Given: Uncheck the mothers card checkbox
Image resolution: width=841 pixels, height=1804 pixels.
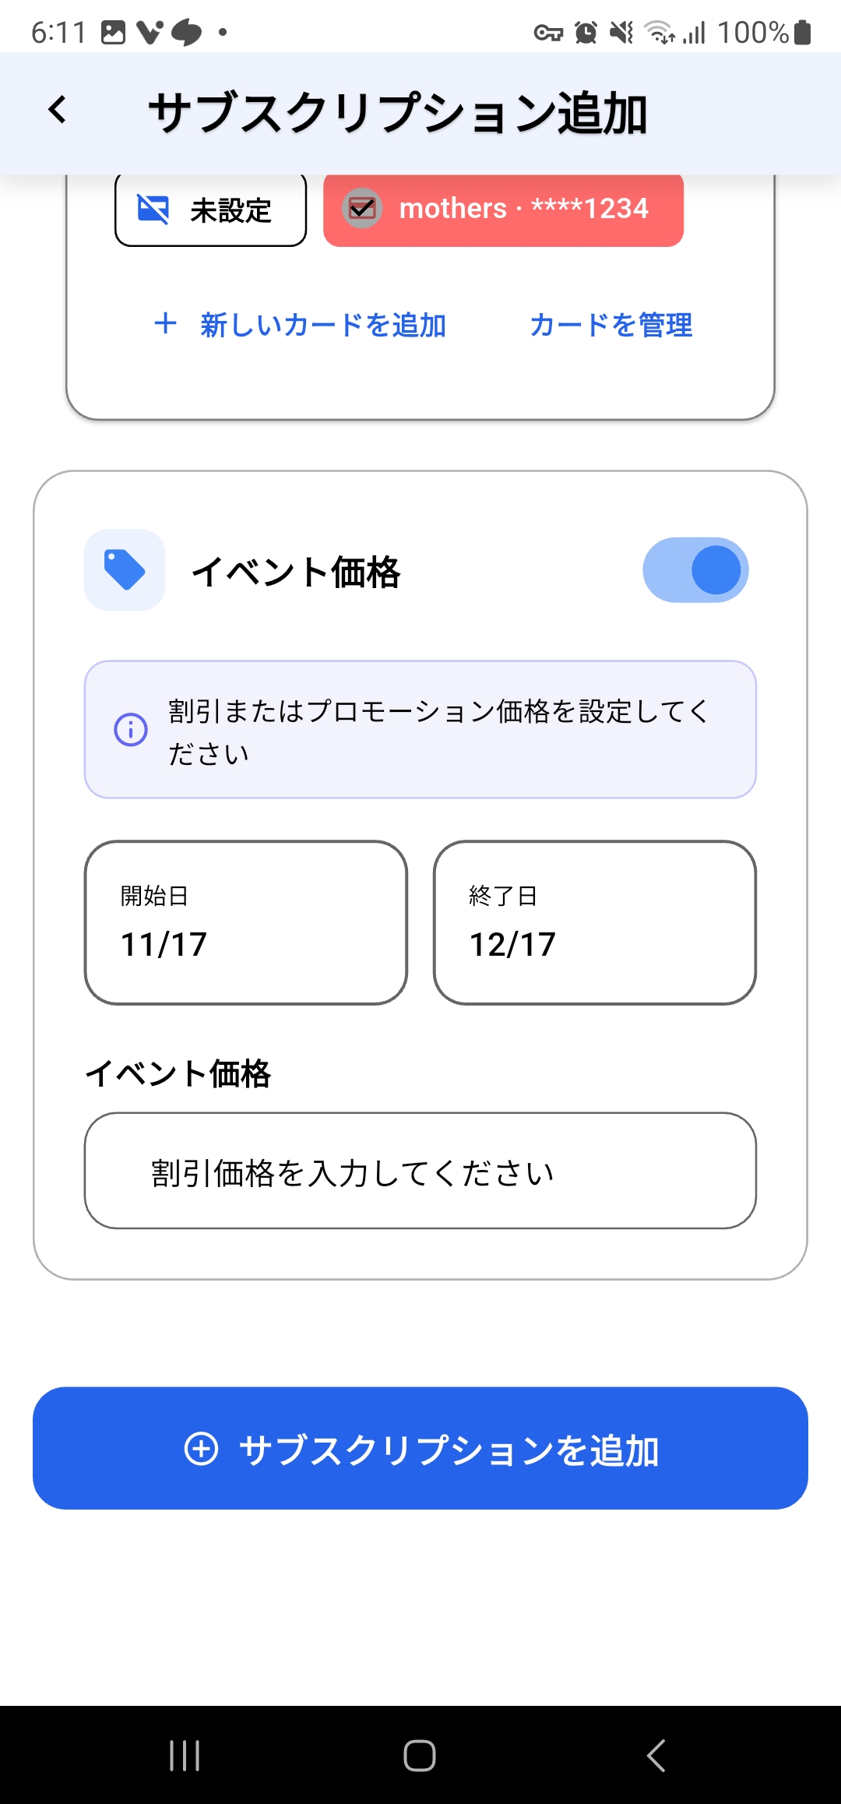Looking at the screenshot, I should point(362,209).
